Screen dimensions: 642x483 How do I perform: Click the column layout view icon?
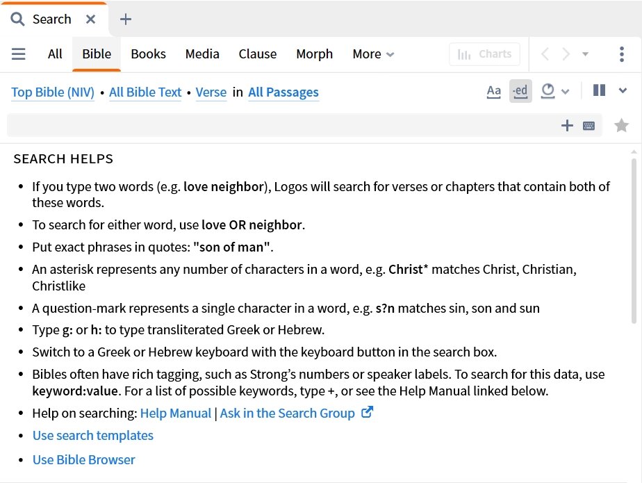(600, 90)
